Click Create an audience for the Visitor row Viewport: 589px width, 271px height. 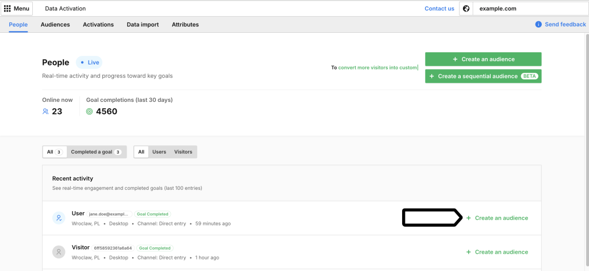[497, 252]
